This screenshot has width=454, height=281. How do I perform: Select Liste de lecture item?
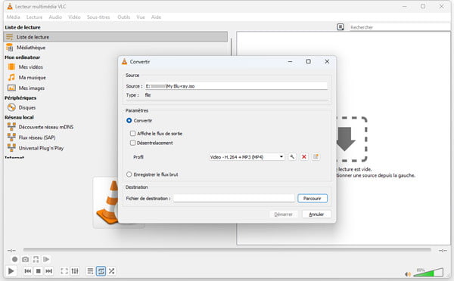click(116, 37)
